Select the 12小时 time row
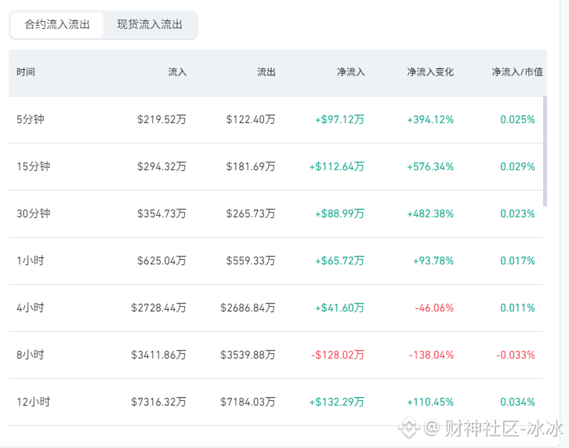This screenshot has height=448, width=569. point(276,402)
